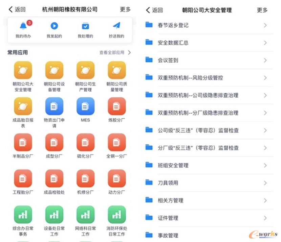The height and width of the screenshot is (242, 281).
Task: Open 成型分厂 app icon
Action: (x=54, y=142)
